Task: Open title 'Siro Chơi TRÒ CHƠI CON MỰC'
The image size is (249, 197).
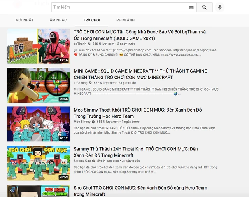Action: click(140, 191)
